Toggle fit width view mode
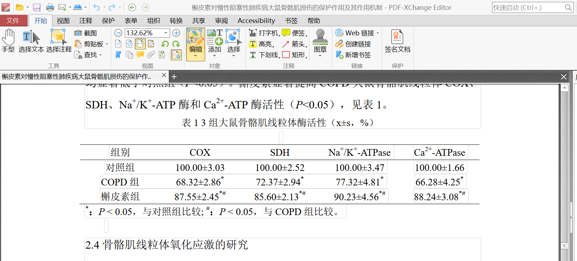The width and height of the screenshot is (577, 261). tap(140, 44)
